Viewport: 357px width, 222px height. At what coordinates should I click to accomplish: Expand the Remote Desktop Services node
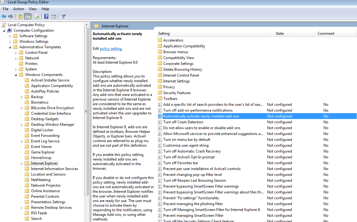coord(22,208)
